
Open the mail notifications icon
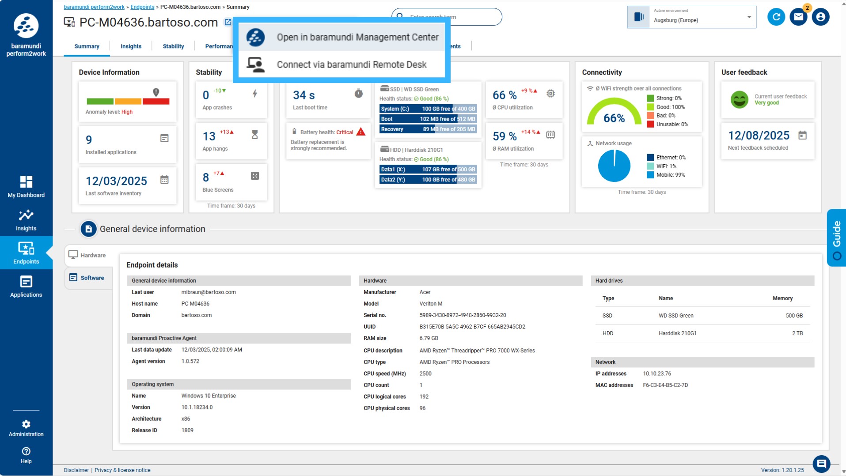click(798, 17)
